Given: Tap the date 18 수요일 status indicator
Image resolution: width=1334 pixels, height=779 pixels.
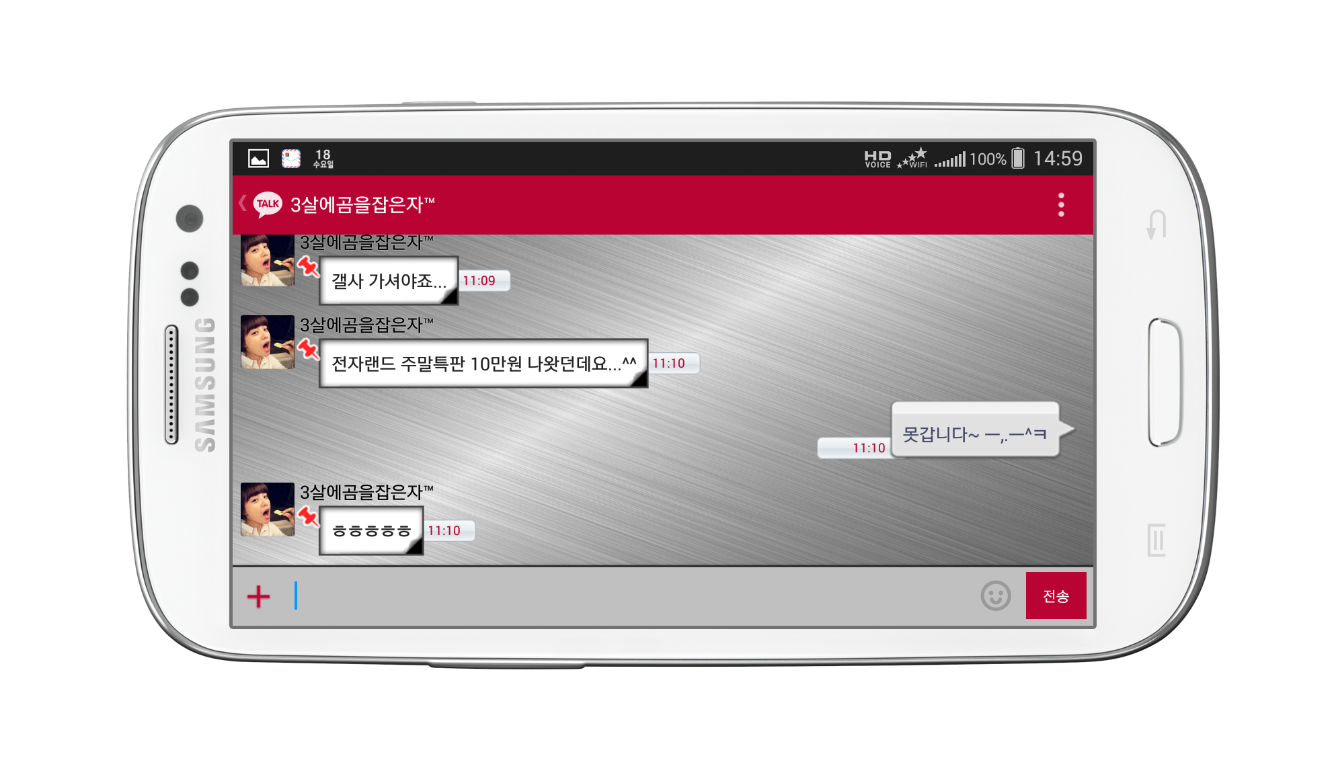Looking at the screenshot, I should coord(323,159).
